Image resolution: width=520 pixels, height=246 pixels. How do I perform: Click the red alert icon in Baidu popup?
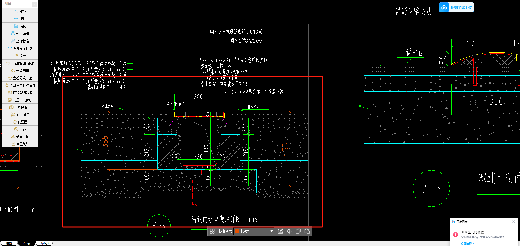(x=455, y=234)
